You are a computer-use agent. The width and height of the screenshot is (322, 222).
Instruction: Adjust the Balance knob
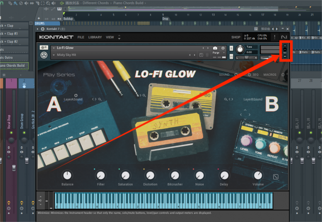[67, 176]
